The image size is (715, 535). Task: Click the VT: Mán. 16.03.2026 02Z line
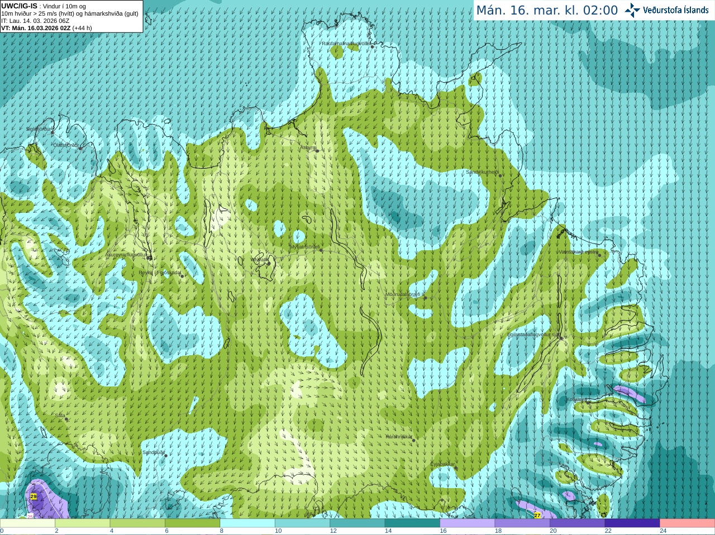46,28
